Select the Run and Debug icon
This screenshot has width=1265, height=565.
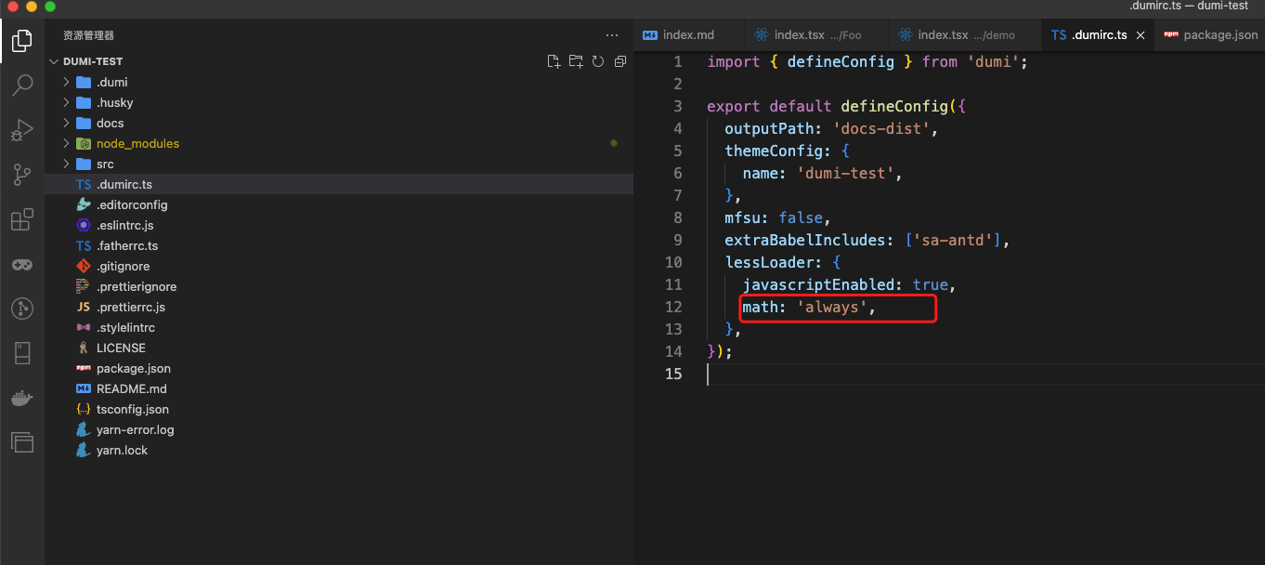coord(21,129)
